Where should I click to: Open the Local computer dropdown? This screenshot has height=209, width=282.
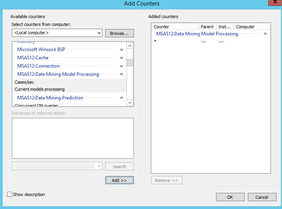(57, 33)
